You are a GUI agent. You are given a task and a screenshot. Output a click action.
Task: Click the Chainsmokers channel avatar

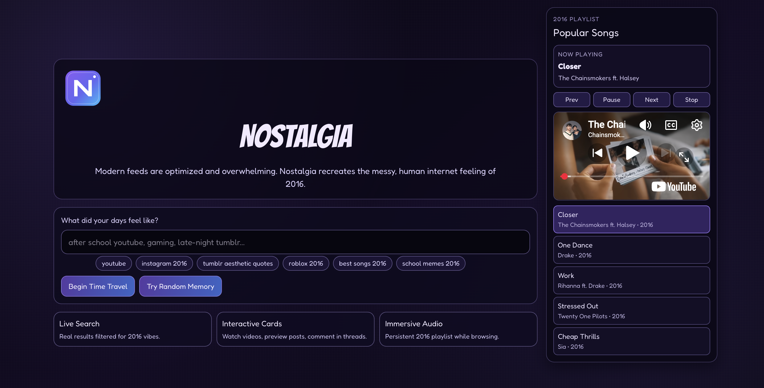(572, 130)
